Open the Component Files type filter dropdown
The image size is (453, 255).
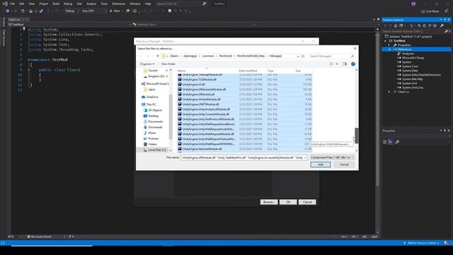click(332, 157)
